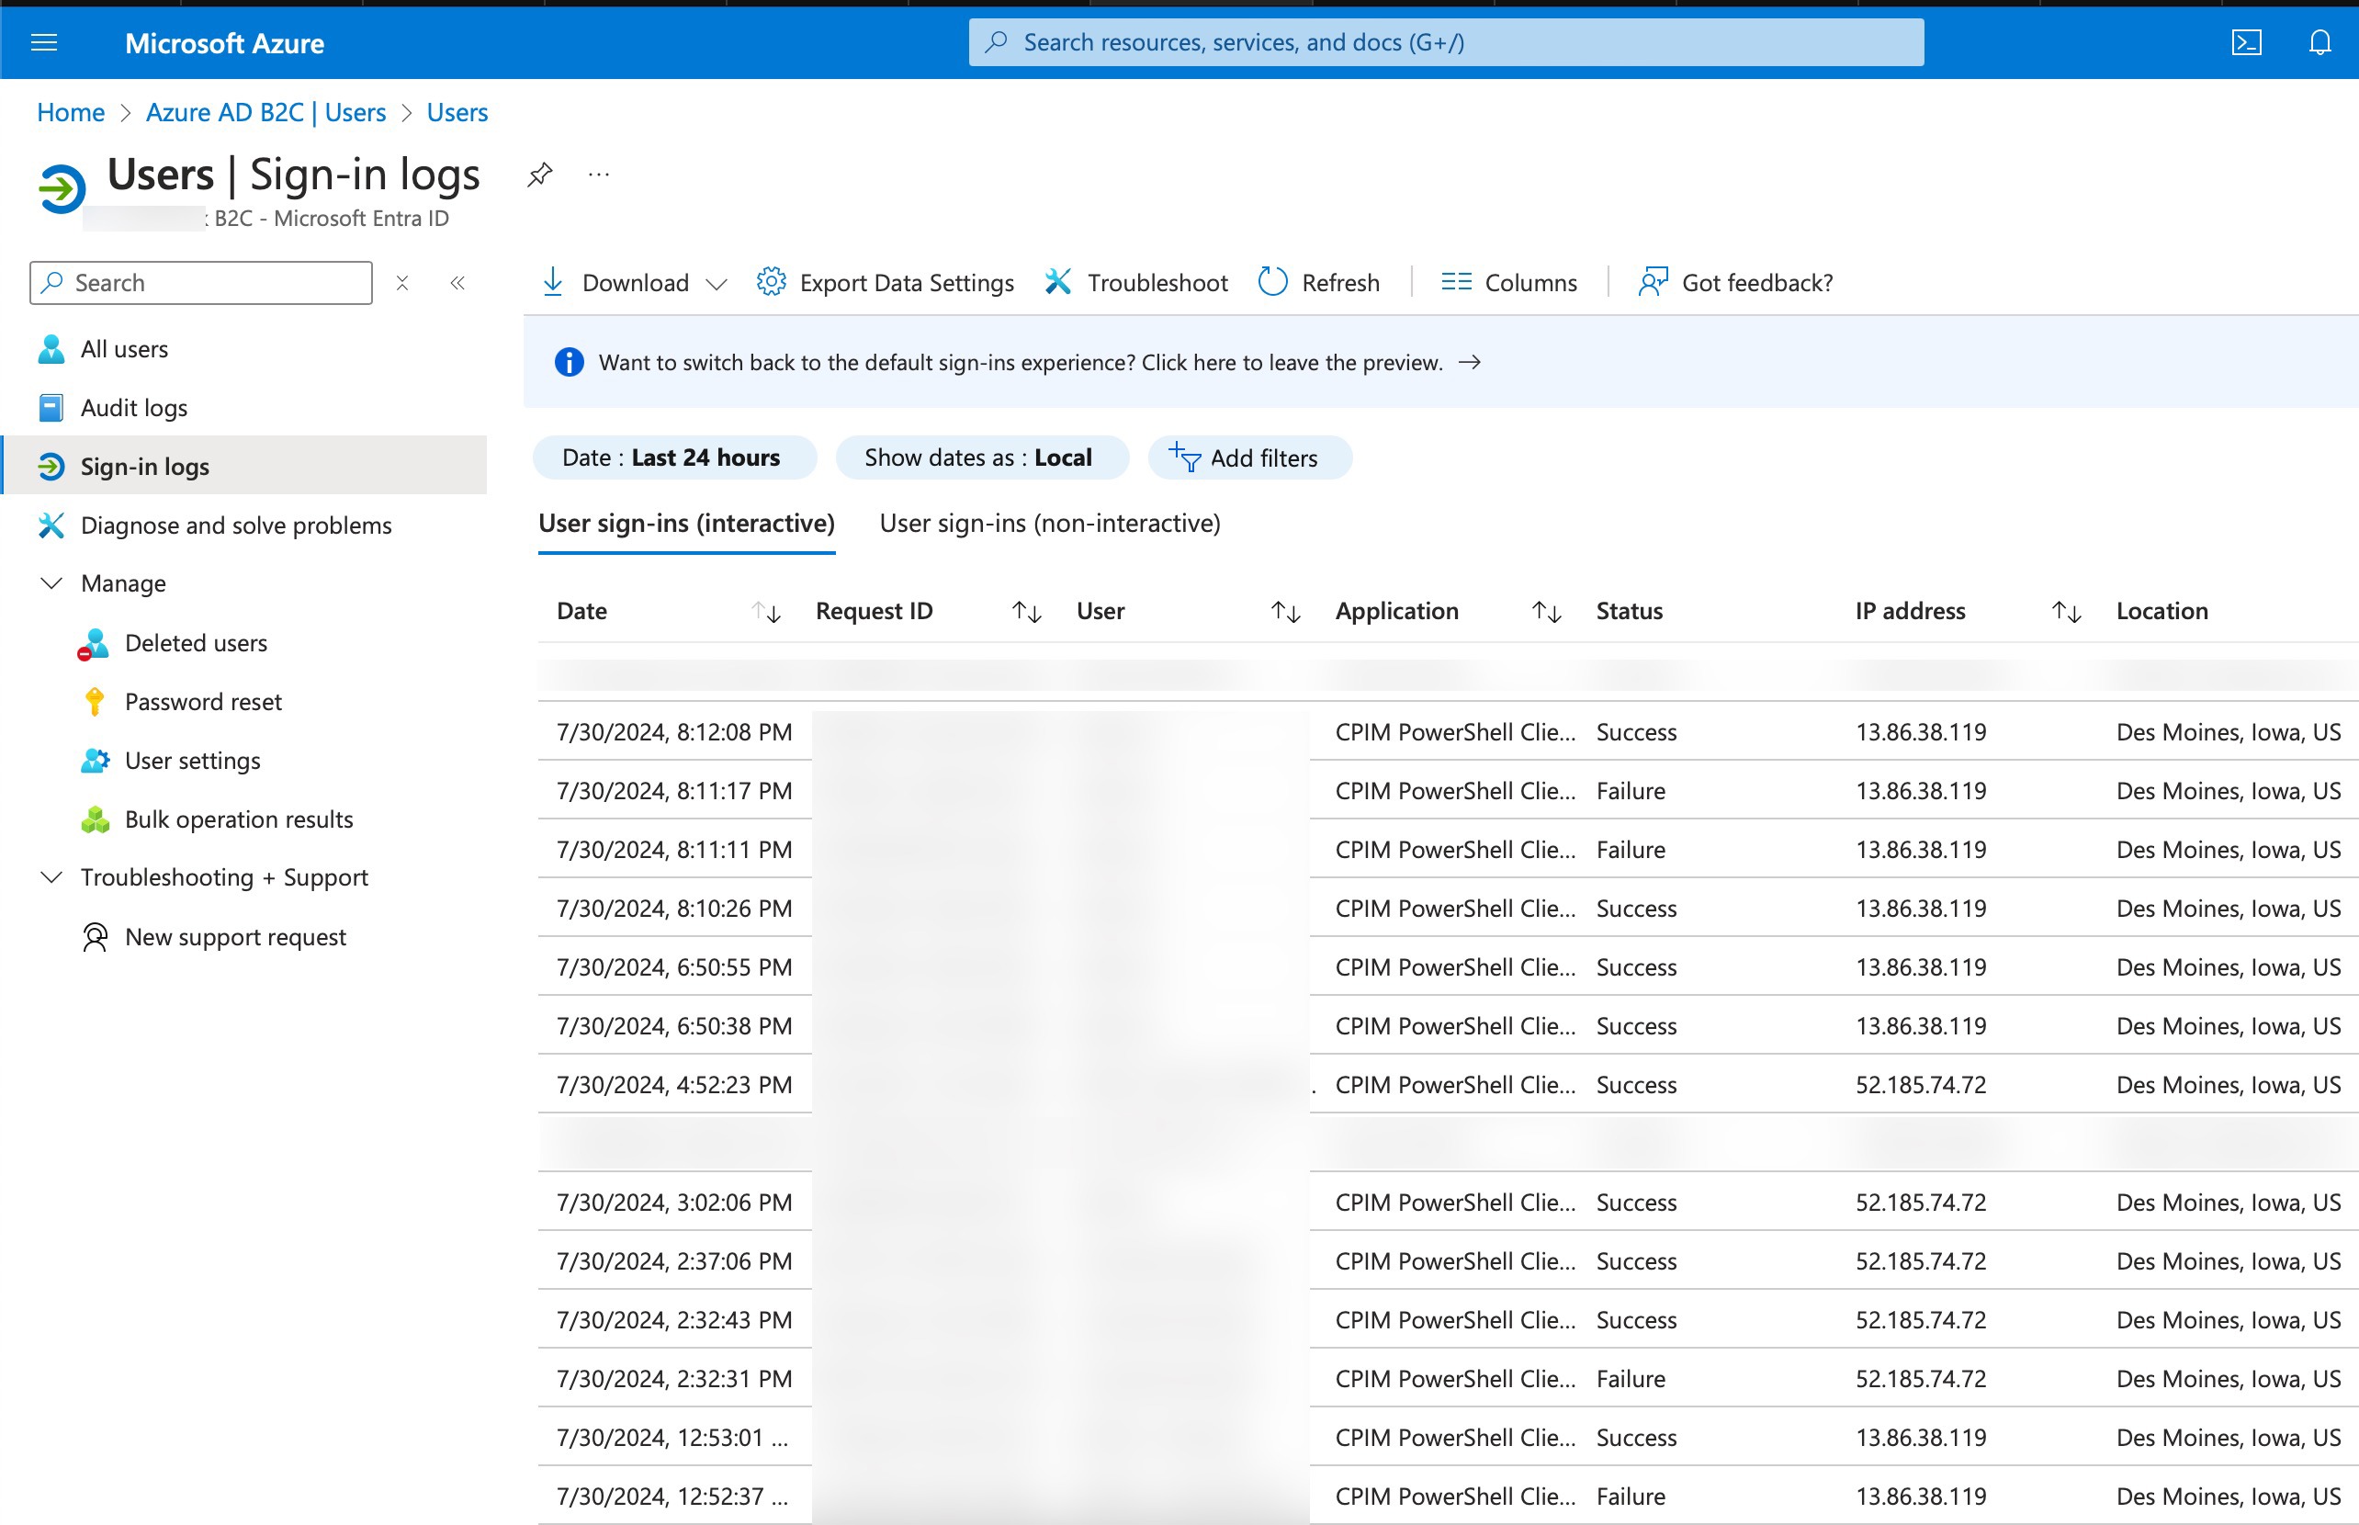The image size is (2359, 1525).
Task: Click the global Search resources, services, and docs field
Action: coord(1446,42)
